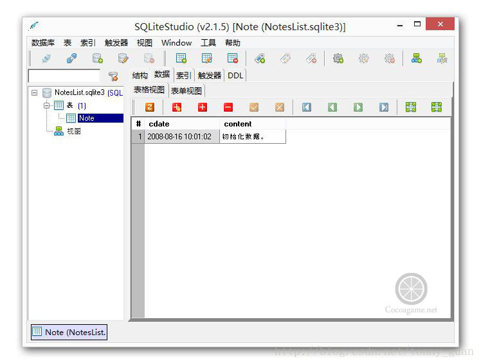Click the create trigger gear icon
Screen dimensions: 481x364
[x=338, y=58]
